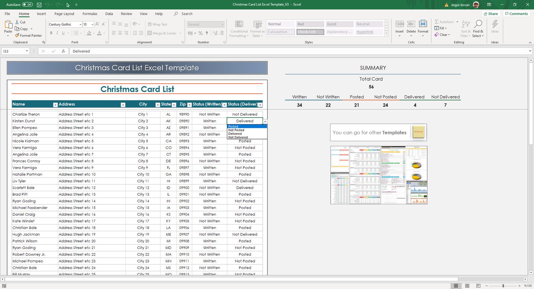This screenshot has width=534, height=289.
Task: Switch to the Formulas tab
Action: 90,14
